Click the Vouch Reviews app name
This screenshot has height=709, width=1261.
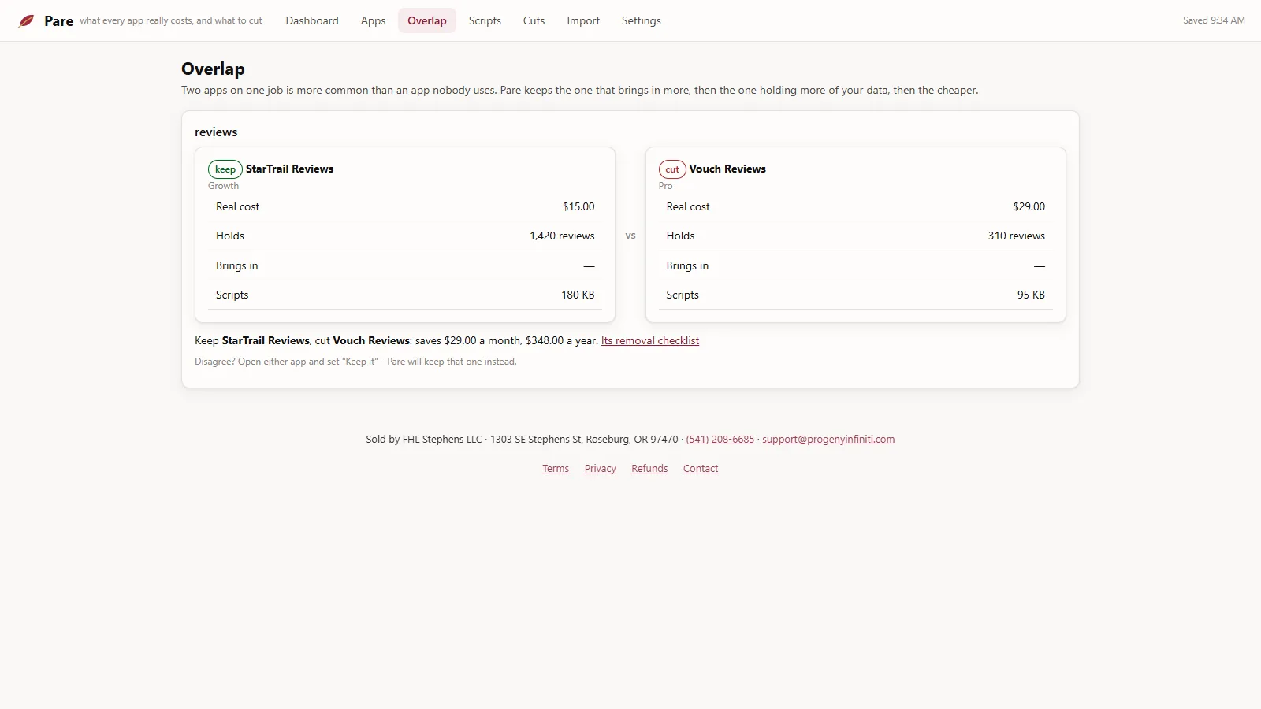pos(727,169)
